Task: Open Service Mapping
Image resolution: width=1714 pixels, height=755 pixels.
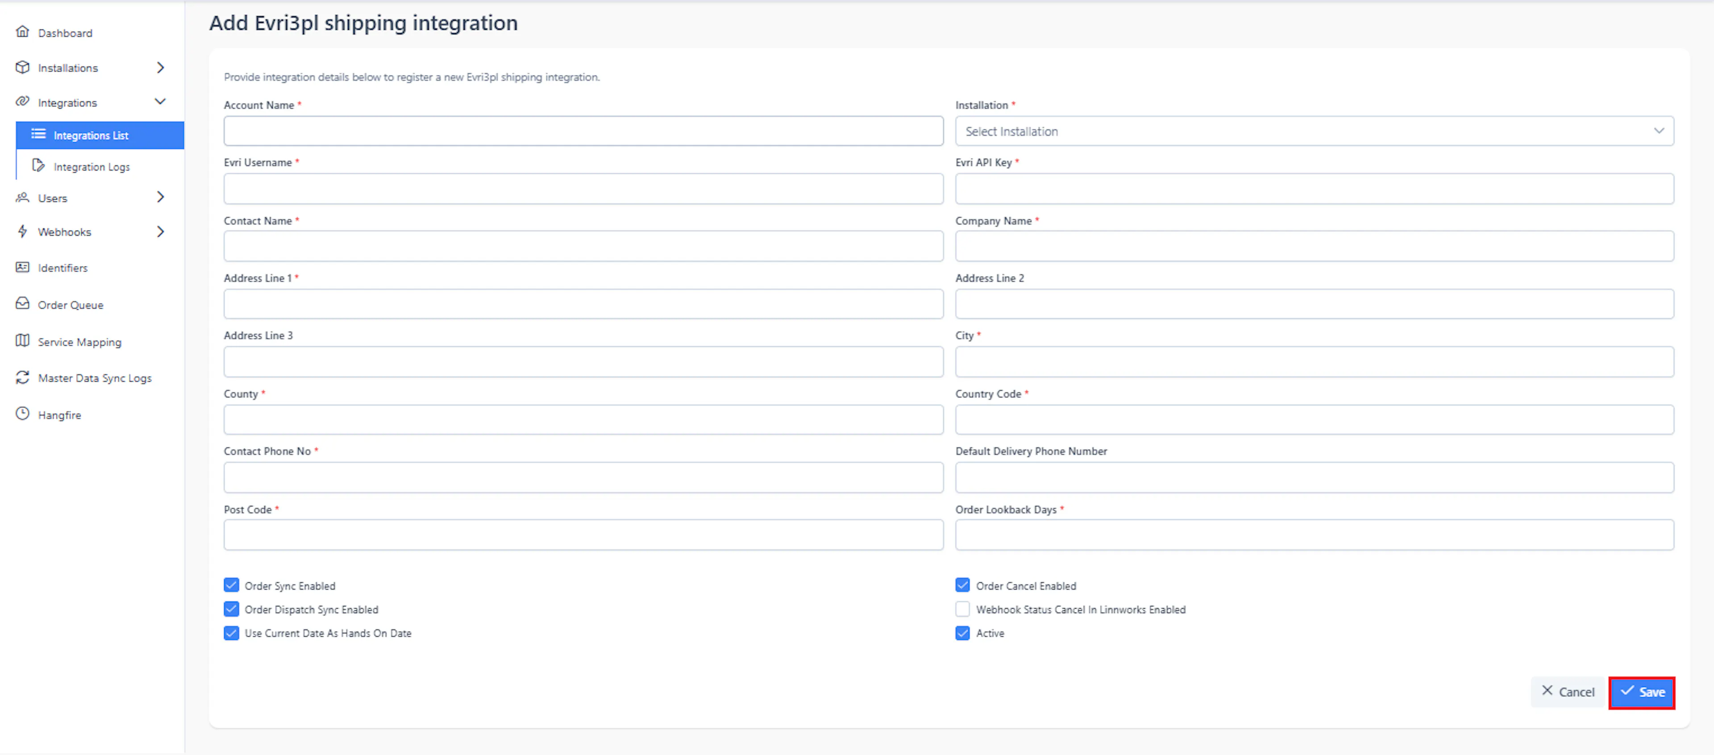Action: pos(80,342)
